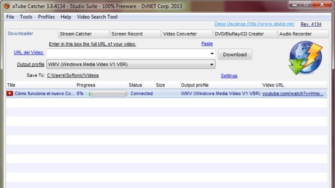Click the aTube Catcher app icon in title bar
Viewport: 335px width, 188px height.
7,6
